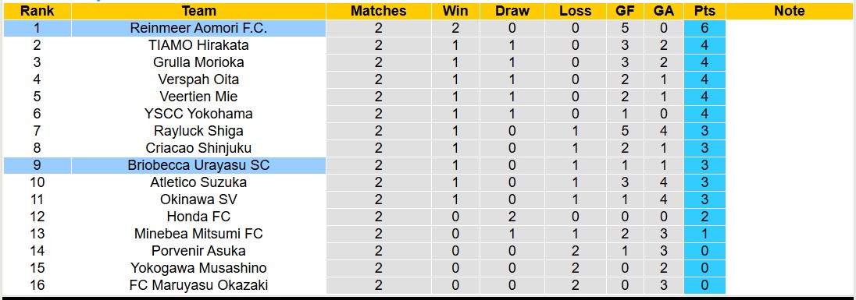Select Honda FC in standings

198,217
